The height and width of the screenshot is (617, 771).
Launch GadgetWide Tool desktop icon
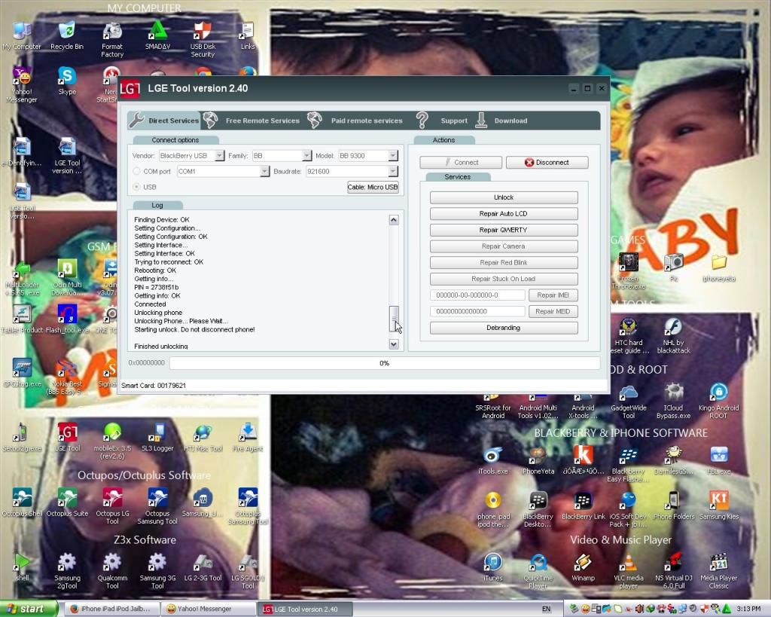pyautogui.click(x=629, y=401)
